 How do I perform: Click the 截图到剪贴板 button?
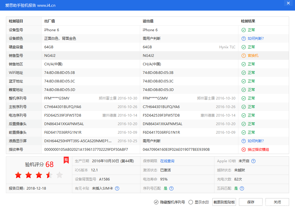click(224, 202)
